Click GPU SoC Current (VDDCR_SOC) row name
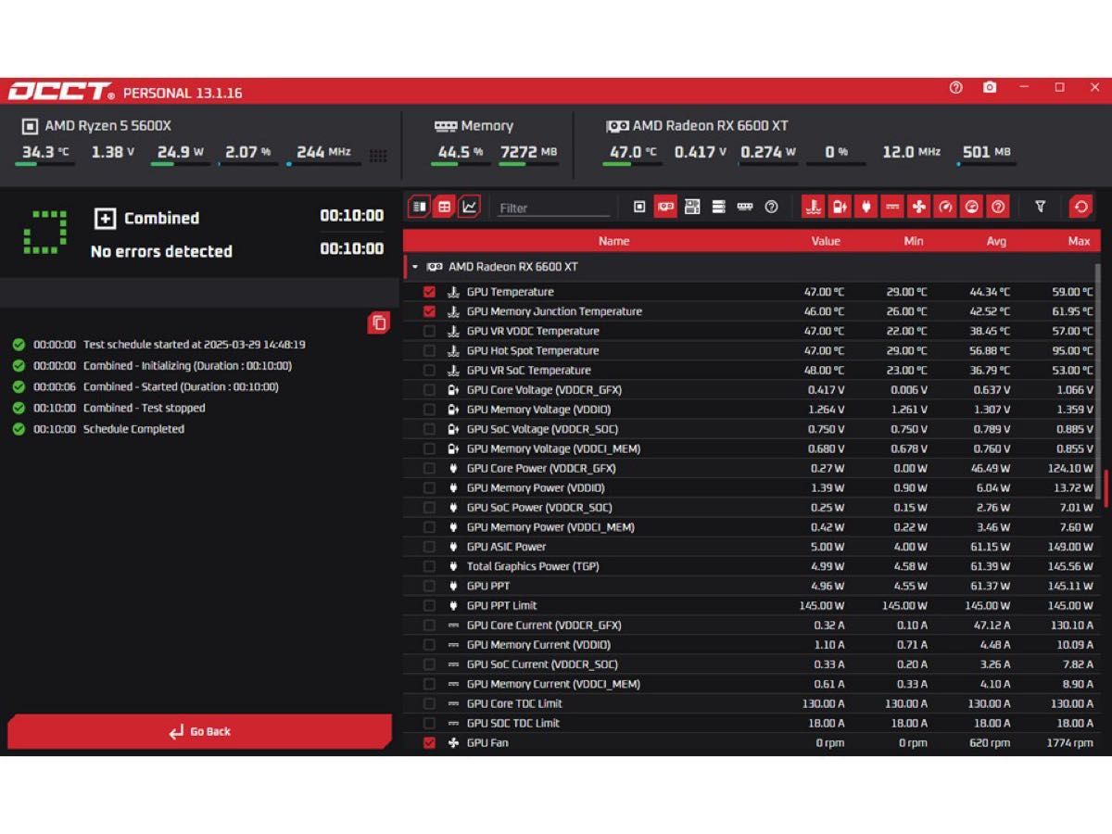This screenshot has width=1112, height=834. click(x=542, y=664)
